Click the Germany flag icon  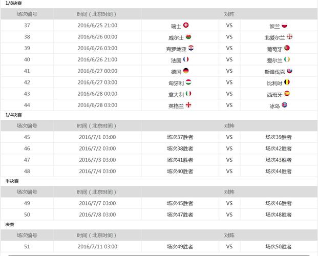pyautogui.click(x=186, y=71)
